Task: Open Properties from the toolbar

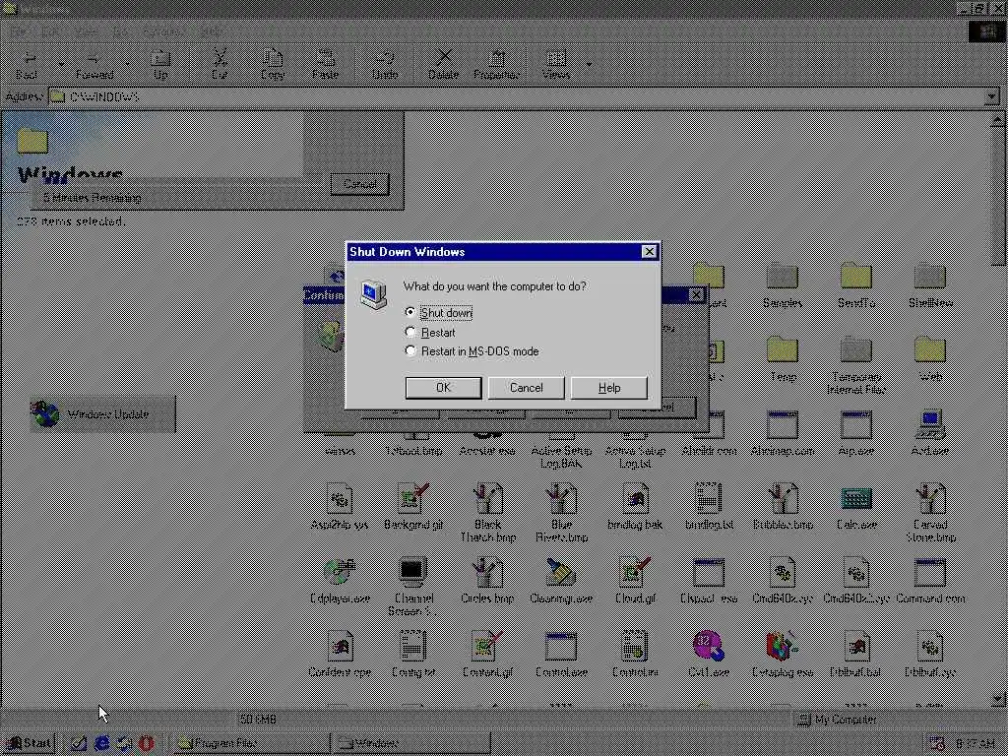Action: coord(496,65)
